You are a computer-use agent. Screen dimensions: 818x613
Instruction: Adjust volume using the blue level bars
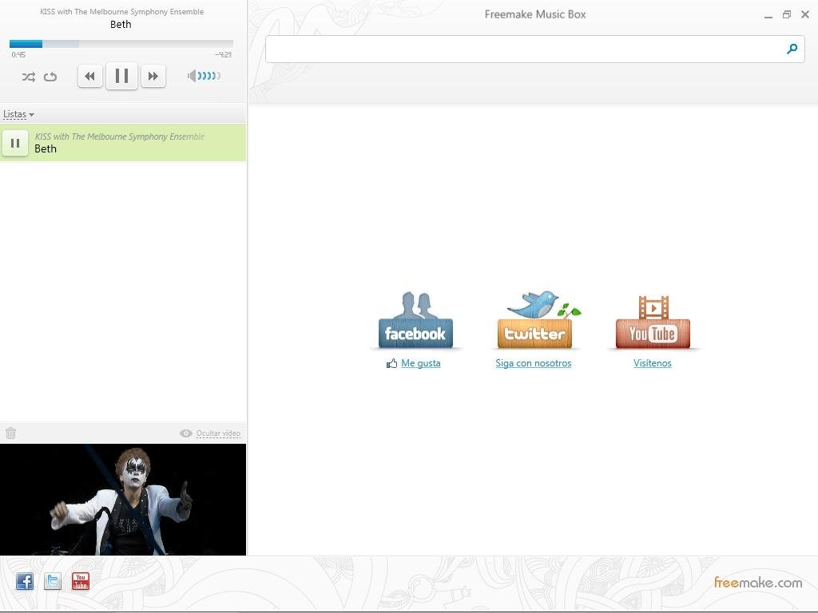pyautogui.click(x=209, y=76)
